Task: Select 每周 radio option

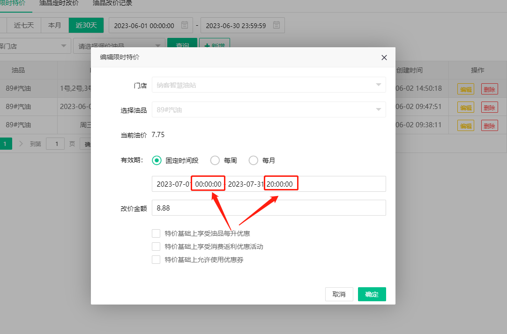Action: (215, 160)
